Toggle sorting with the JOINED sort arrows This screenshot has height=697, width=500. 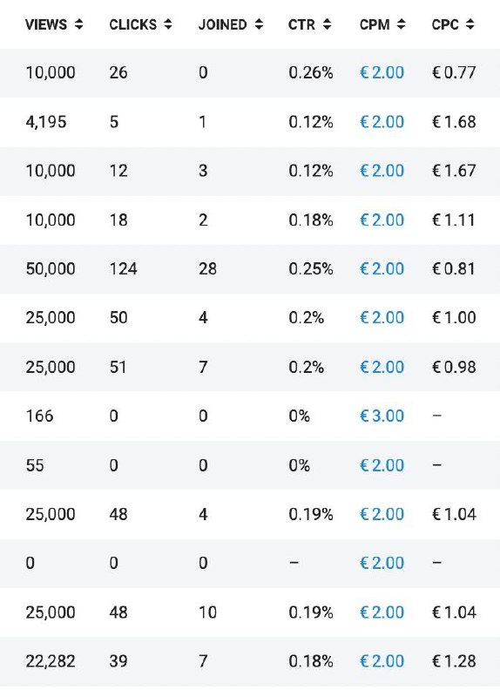point(259,24)
